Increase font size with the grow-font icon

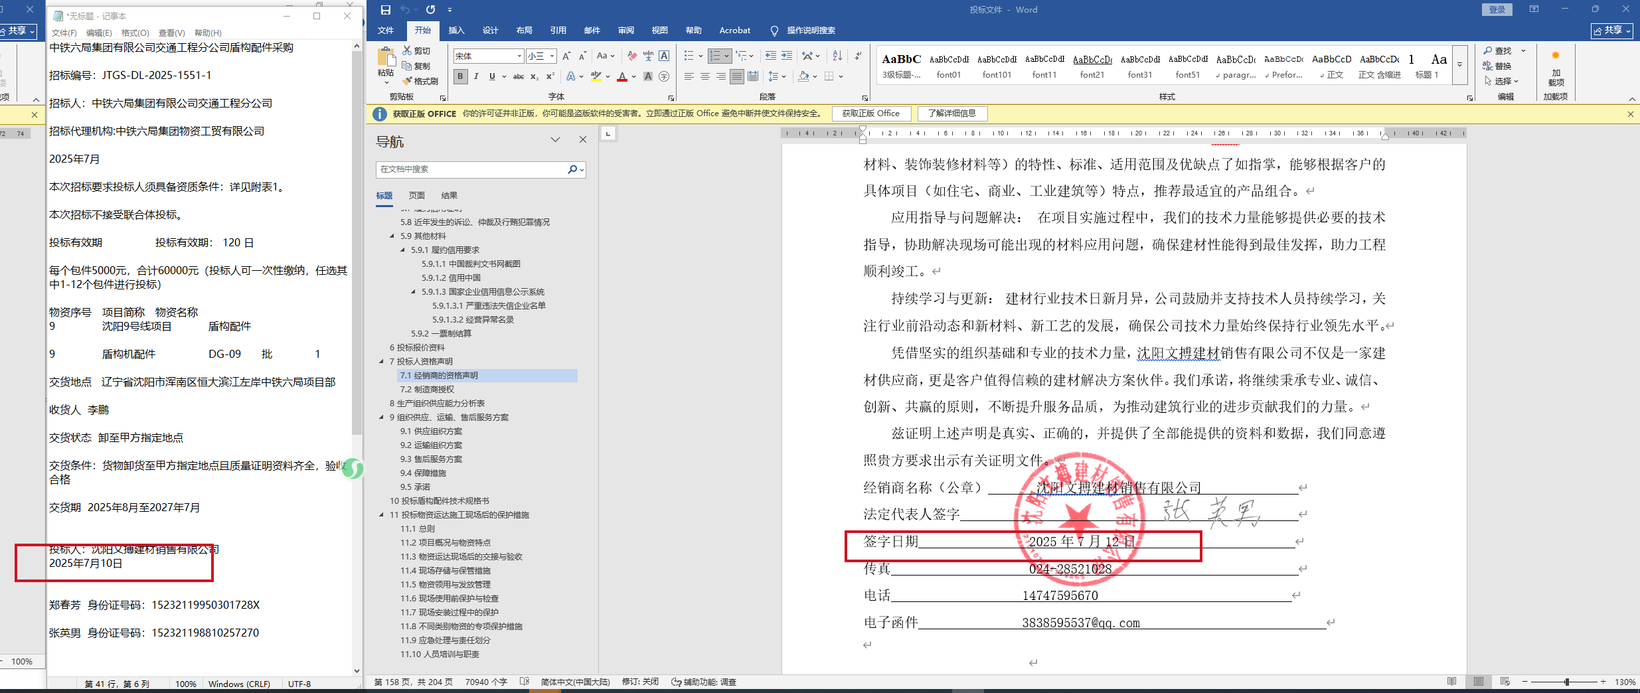click(x=566, y=56)
